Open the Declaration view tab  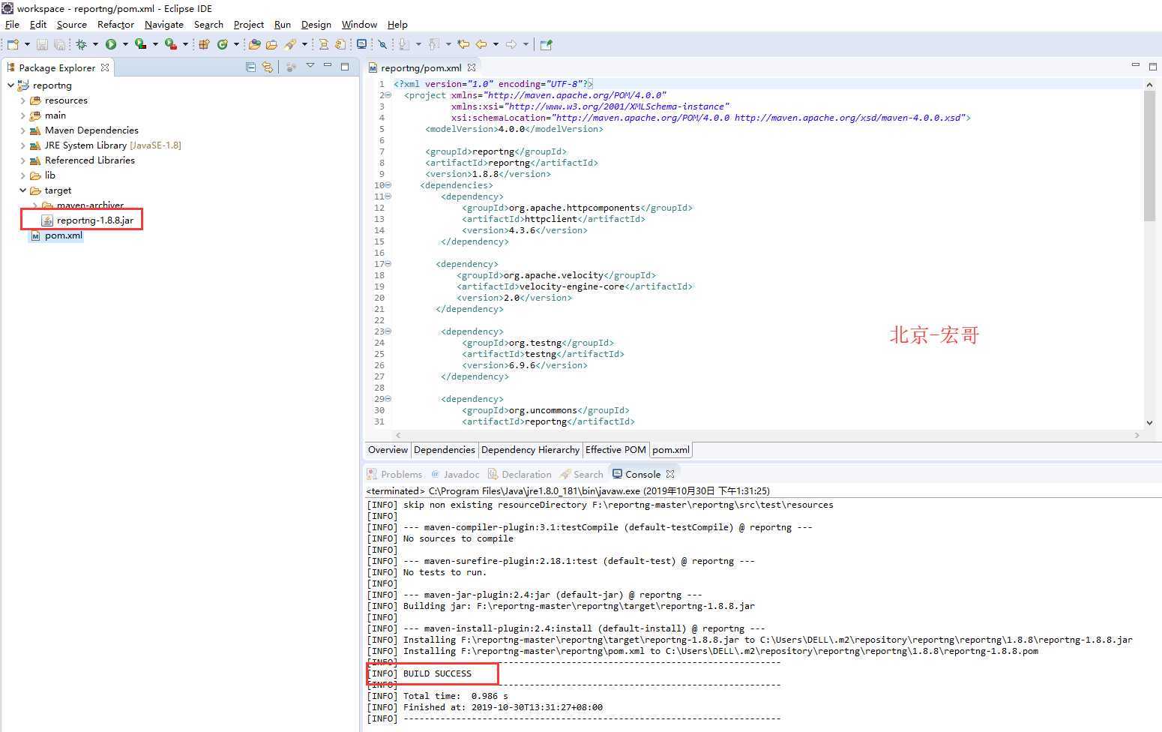[x=520, y=474]
